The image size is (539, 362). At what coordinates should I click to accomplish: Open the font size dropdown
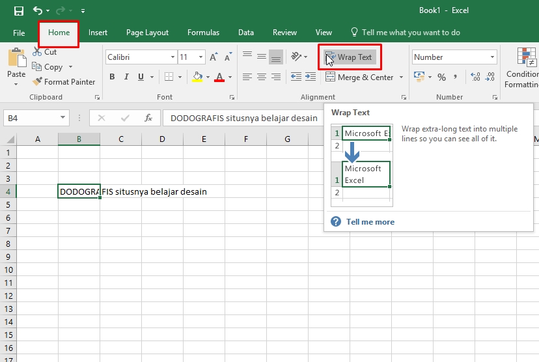(x=200, y=57)
